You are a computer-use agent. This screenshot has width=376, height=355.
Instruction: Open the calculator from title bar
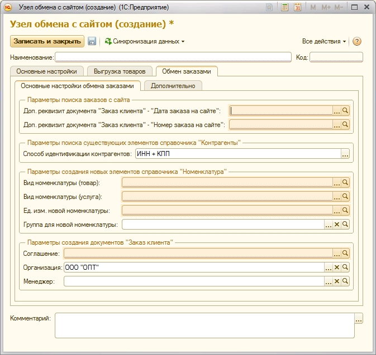point(285,8)
